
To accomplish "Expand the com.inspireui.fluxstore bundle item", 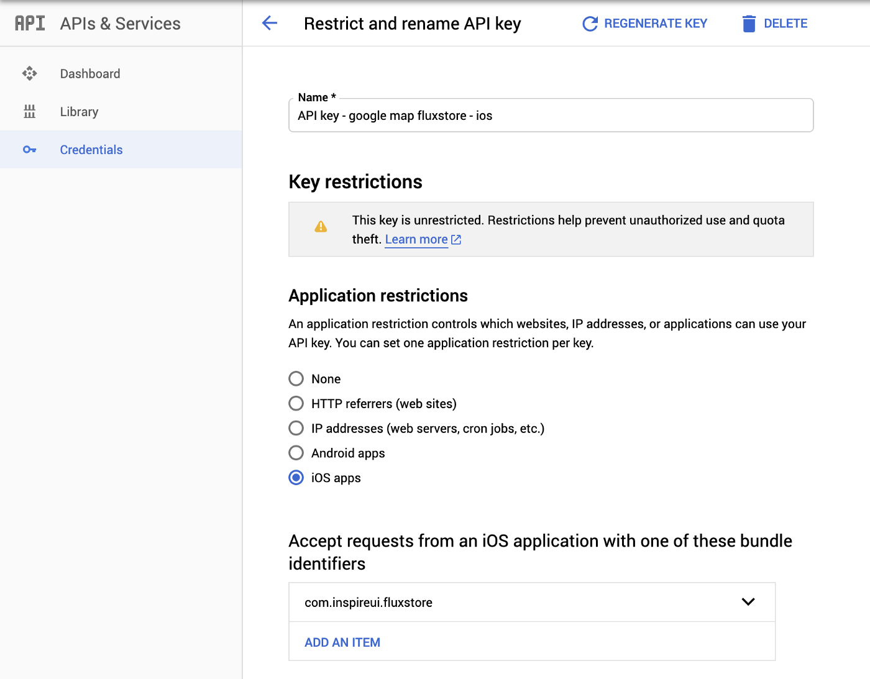I will (x=748, y=602).
